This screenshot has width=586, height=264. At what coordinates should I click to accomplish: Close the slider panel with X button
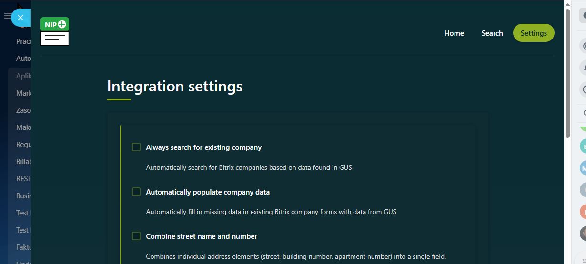pyautogui.click(x=20, y=18)
